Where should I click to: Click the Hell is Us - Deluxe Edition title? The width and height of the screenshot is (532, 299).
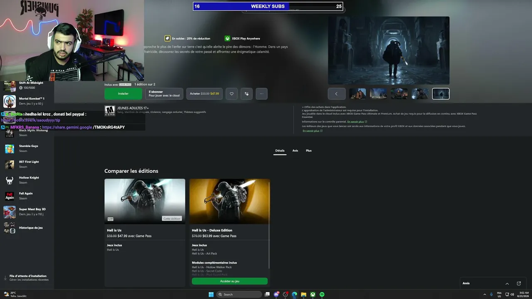click(212, 230)
